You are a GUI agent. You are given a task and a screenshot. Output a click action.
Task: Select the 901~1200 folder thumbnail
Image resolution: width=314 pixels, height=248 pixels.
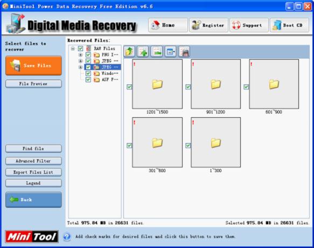click(215, 84)
